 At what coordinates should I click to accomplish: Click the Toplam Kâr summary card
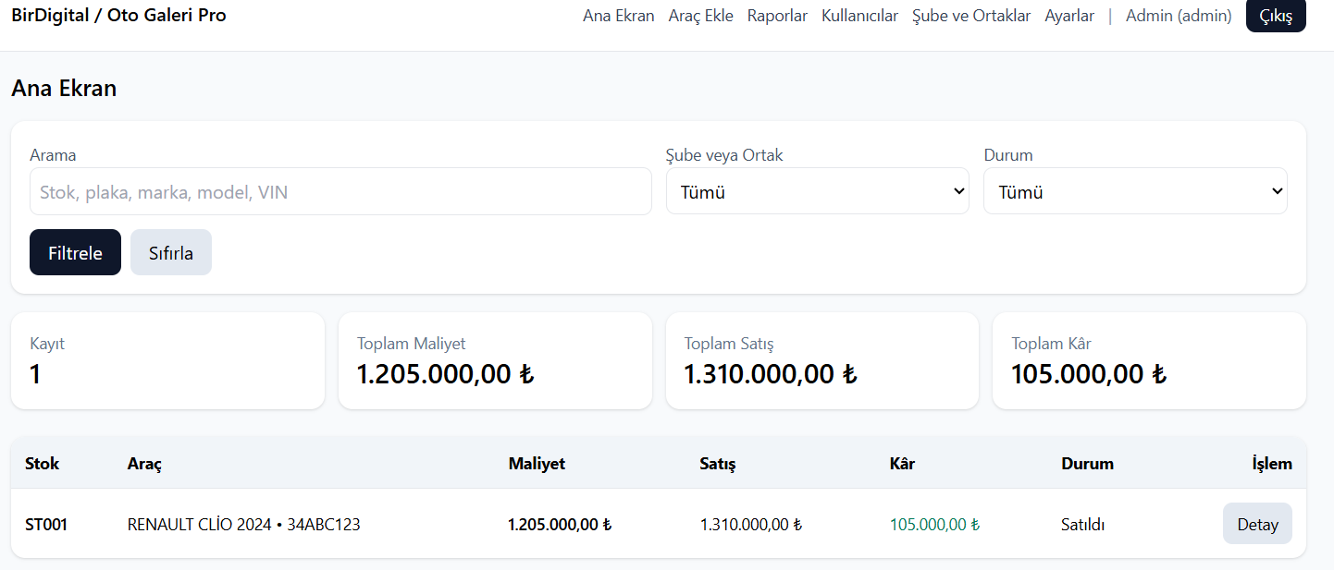[x=1148, y=360]
